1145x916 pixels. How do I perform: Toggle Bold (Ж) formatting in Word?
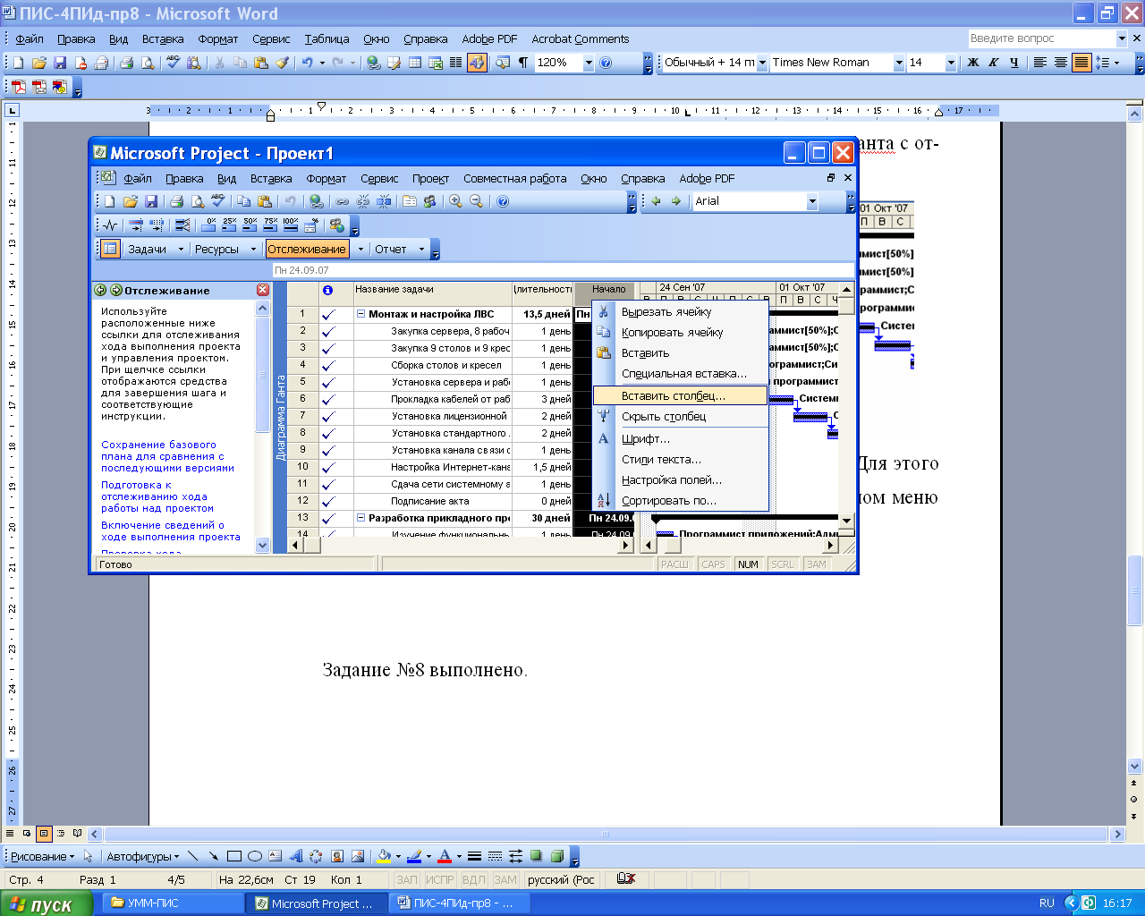coord(973,63)
